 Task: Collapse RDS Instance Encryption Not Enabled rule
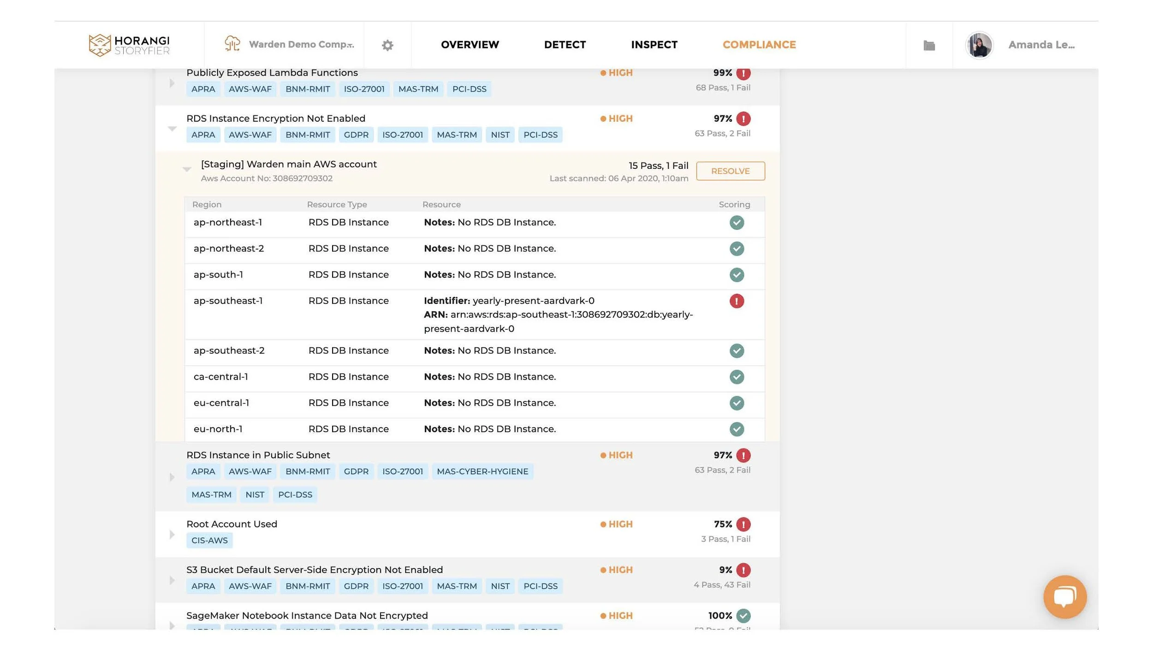pyautogui.click(x=172, y=129)
